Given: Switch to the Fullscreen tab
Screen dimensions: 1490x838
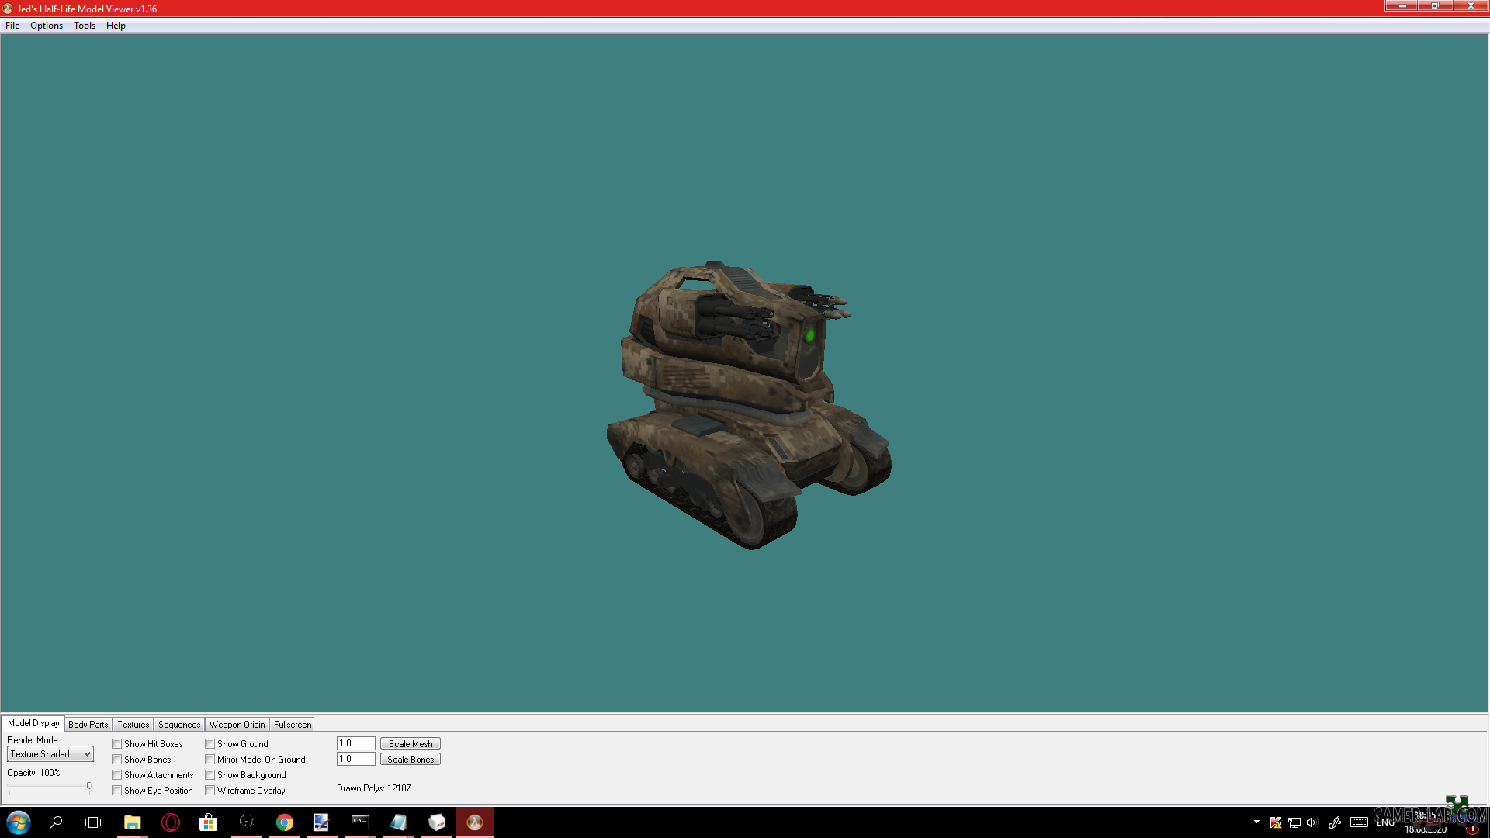Looking at the screenshot, I should (x=293, y=725).
